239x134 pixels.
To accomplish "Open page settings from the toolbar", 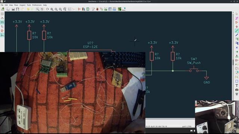I will point(8,9).
